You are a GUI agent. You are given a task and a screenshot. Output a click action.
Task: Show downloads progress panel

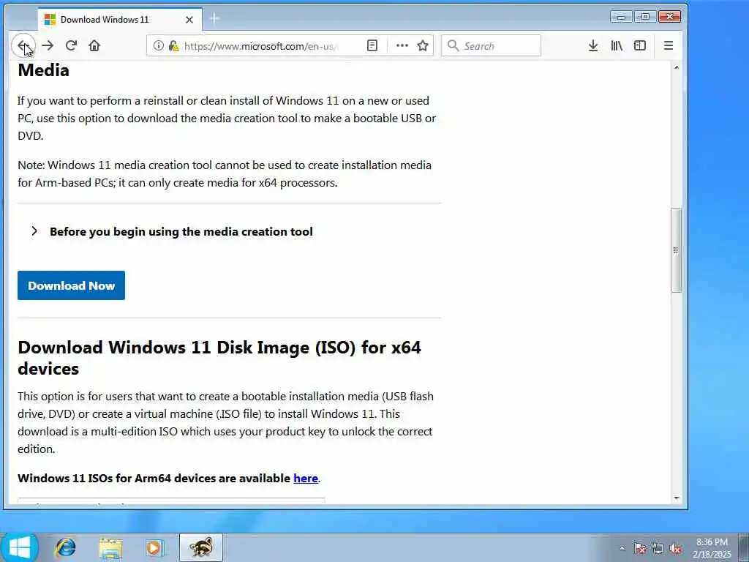pos(592,45)
